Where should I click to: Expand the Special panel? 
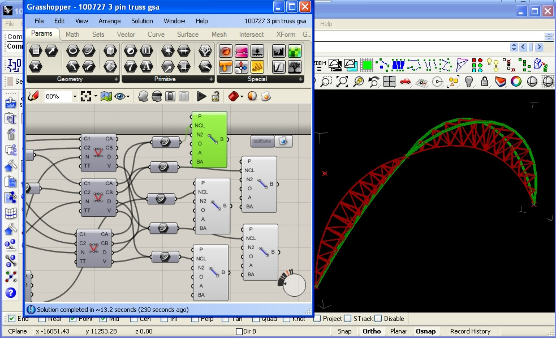[x=299, y=79]
